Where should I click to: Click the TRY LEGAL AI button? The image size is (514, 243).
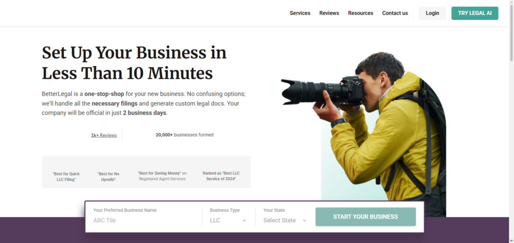(x=474, y=13)
